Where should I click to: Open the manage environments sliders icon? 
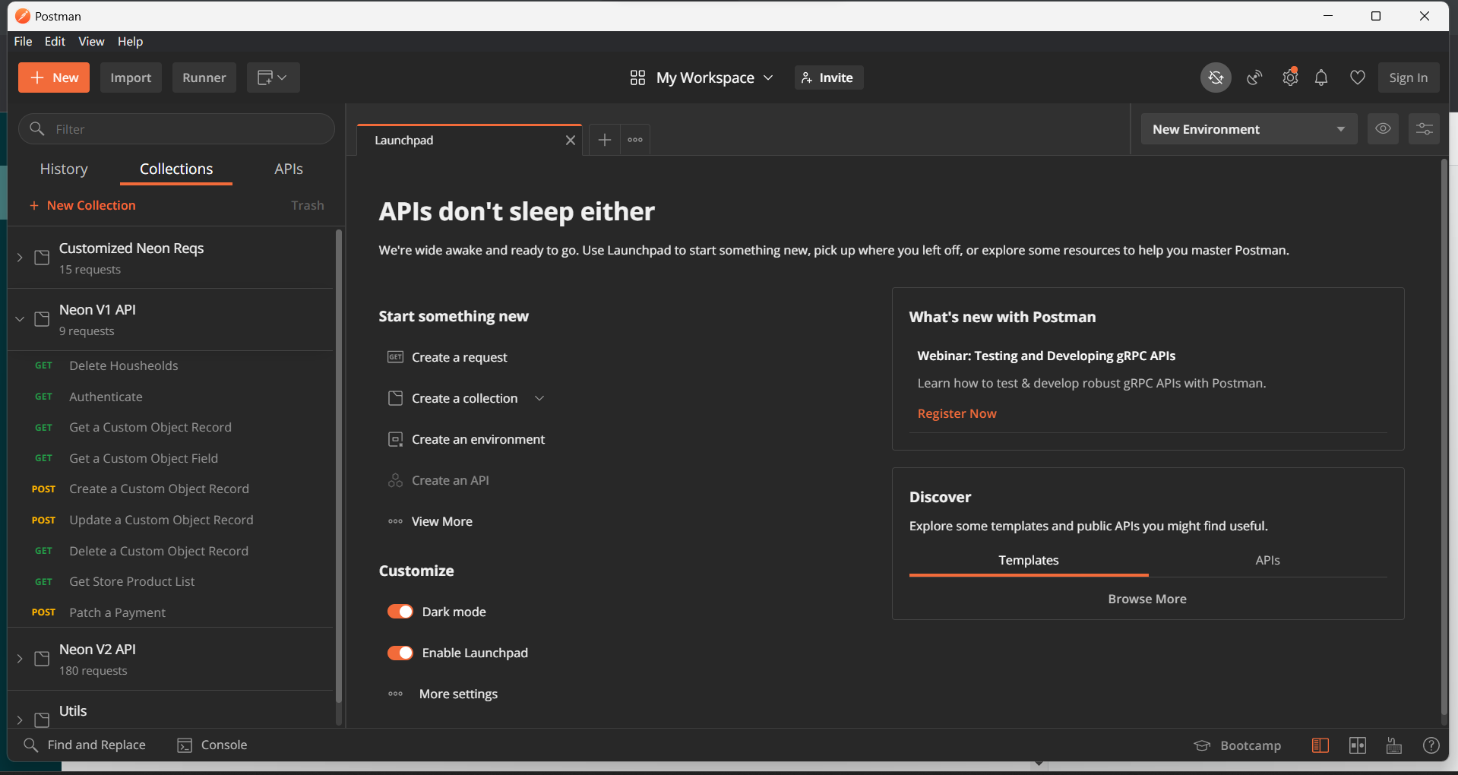pyautogui.click(x=1424, y=129)
